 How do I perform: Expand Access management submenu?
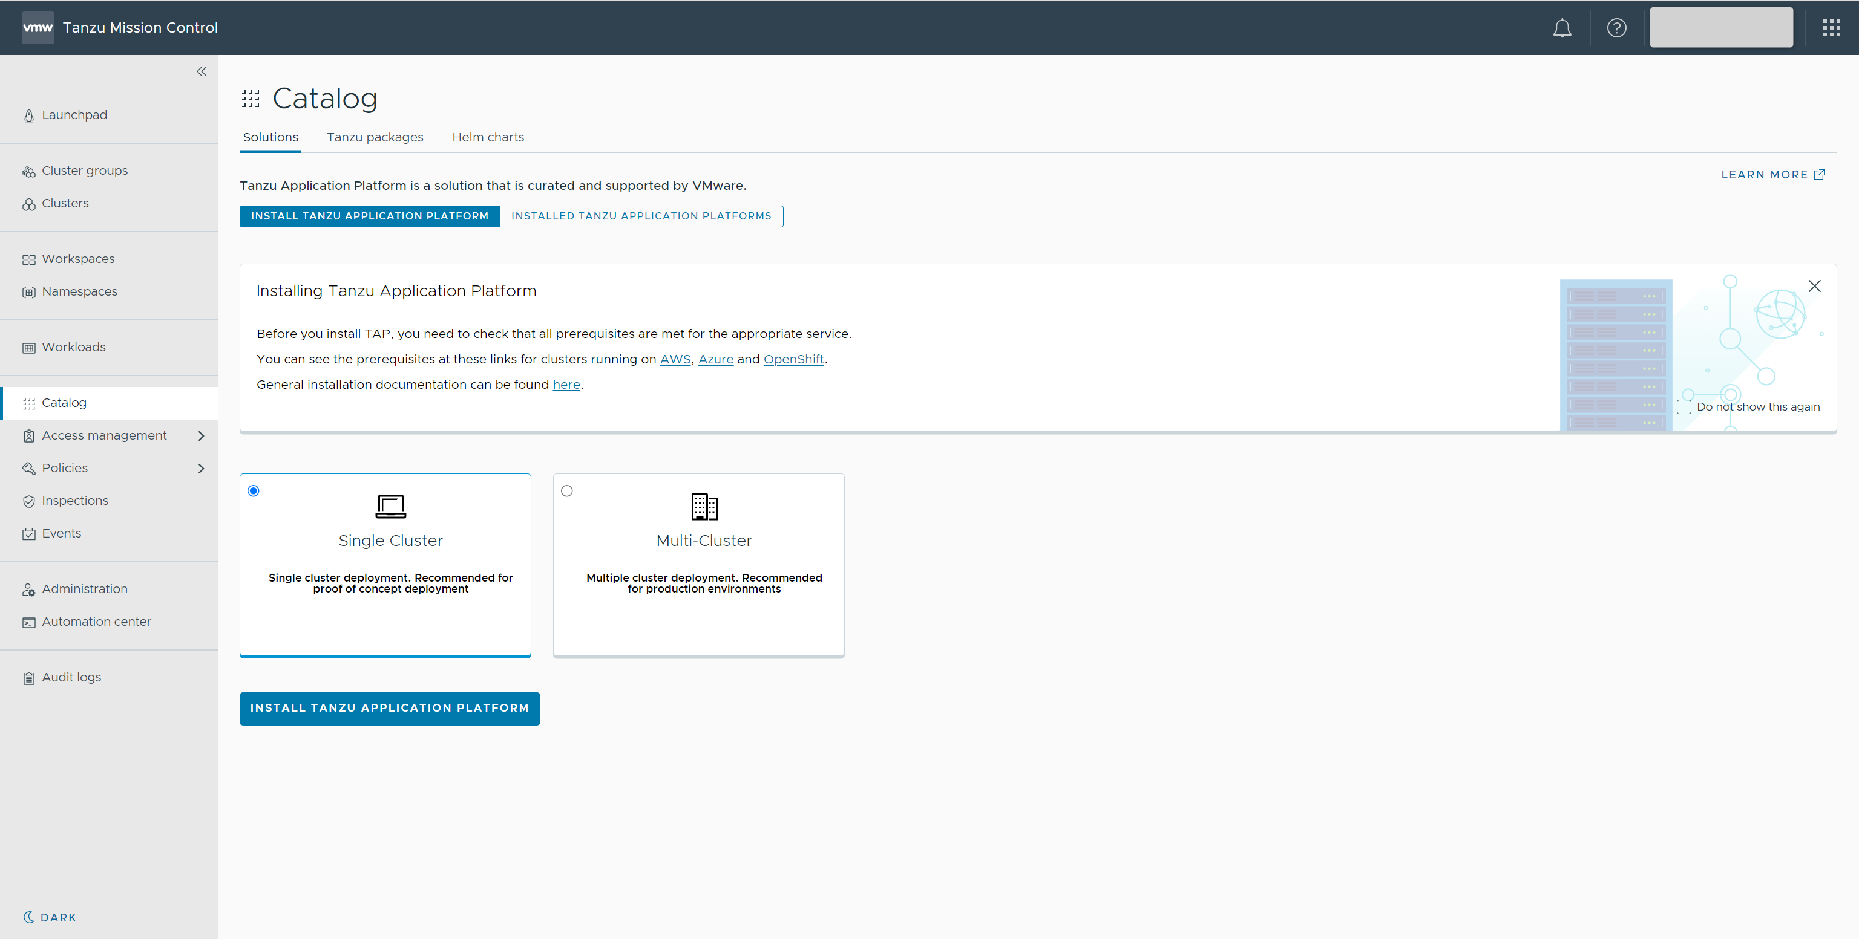(202, 435)
